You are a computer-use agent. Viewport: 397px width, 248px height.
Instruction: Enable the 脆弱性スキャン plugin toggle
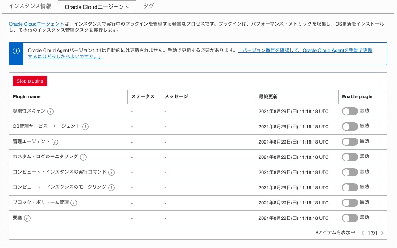click(x=349, y=111)
